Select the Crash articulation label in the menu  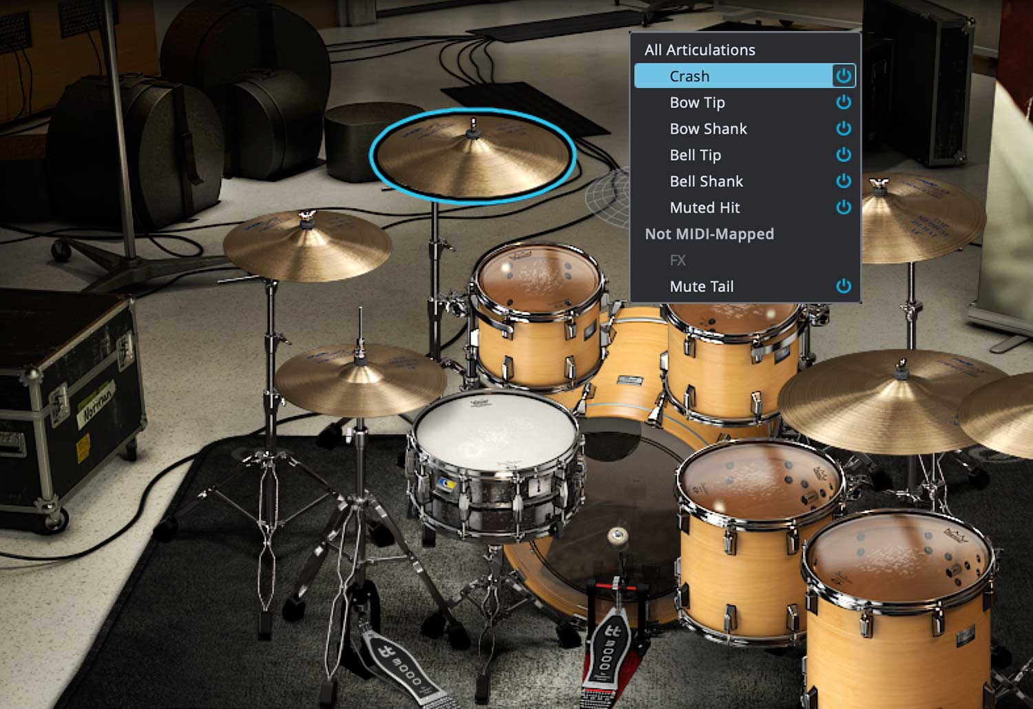(x=689, y=76)
